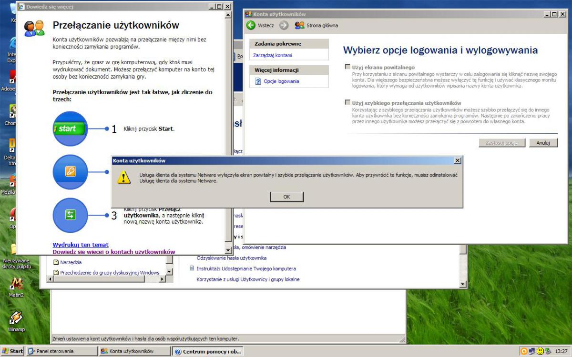Image resolution: width=572 pixels, height=357 pixels.
Task: Click the help icon beside Przechodzenie do grupy dyskusyjnej
Action: [x=56, y=273]
